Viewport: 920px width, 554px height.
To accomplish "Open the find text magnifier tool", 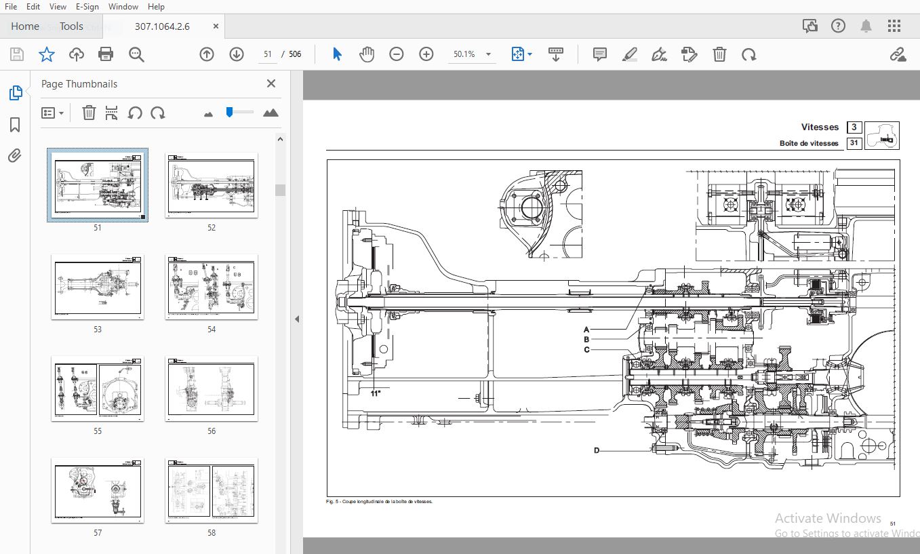I will [136, 54].
